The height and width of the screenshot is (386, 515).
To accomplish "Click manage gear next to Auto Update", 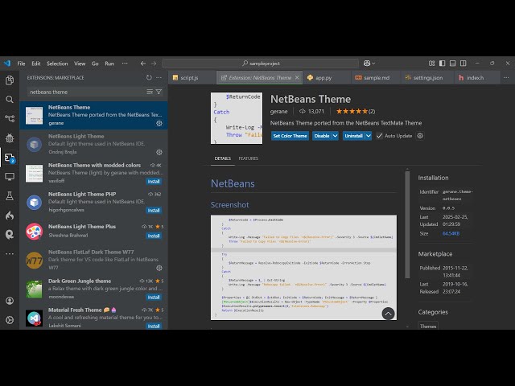I will 420,136.
